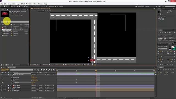Toggle Anchor Point stopwatch
This screenshot has width=176, height=99.
click(12, 78)
